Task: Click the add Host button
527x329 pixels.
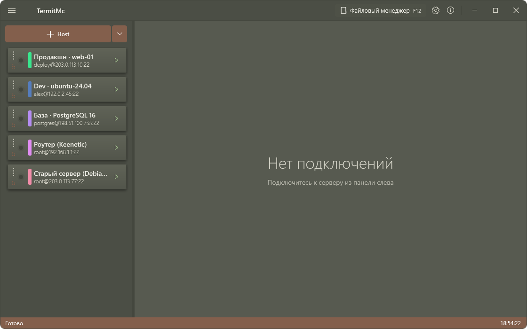Action: coord(58,34)
